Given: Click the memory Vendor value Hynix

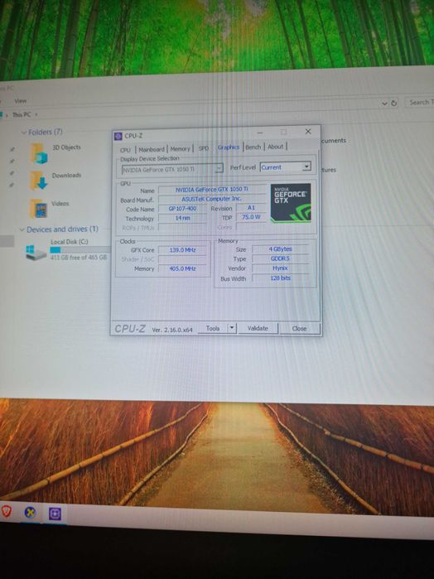Looking at the screenshot, I should pyautogui.click(x=280, y=268).
